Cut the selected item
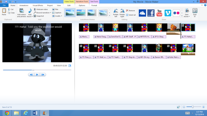 coord(11,9)
